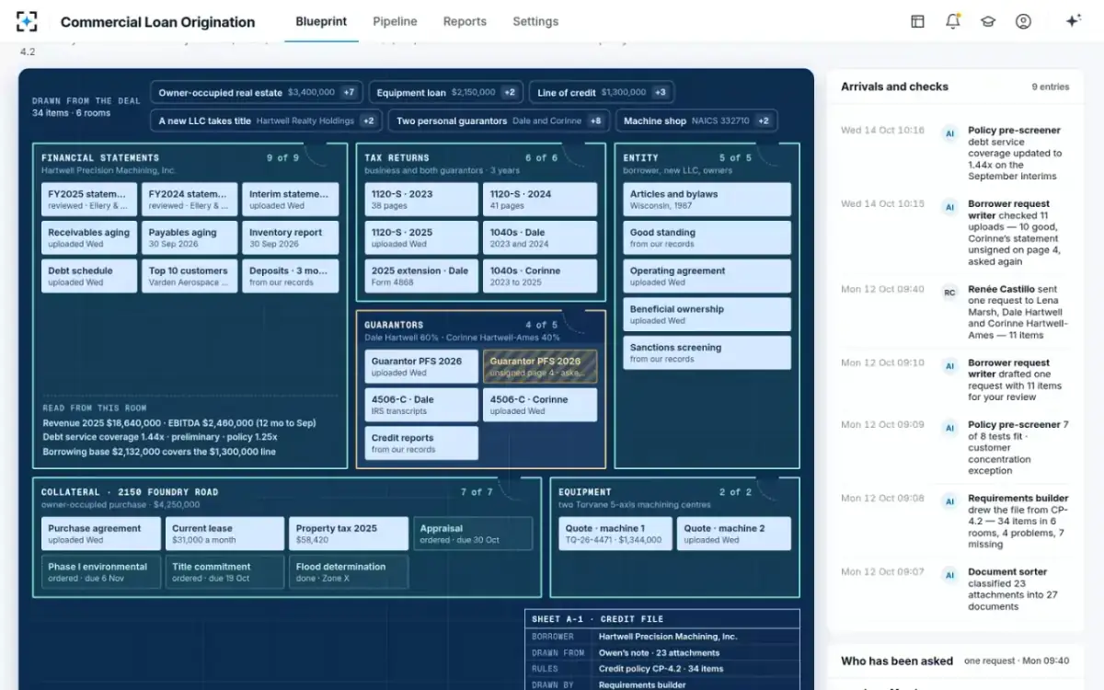Open the Property tax 2025 card
Viewport: 1104px width, 690px height.
pos(349,534)
